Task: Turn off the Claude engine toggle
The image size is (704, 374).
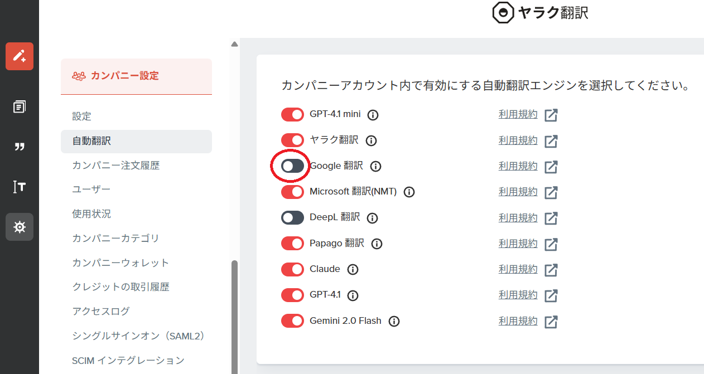Action: click(x=292, y=270)
